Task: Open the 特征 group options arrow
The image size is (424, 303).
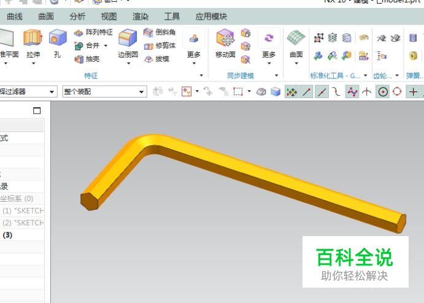Action: click(x=201, y=75)
